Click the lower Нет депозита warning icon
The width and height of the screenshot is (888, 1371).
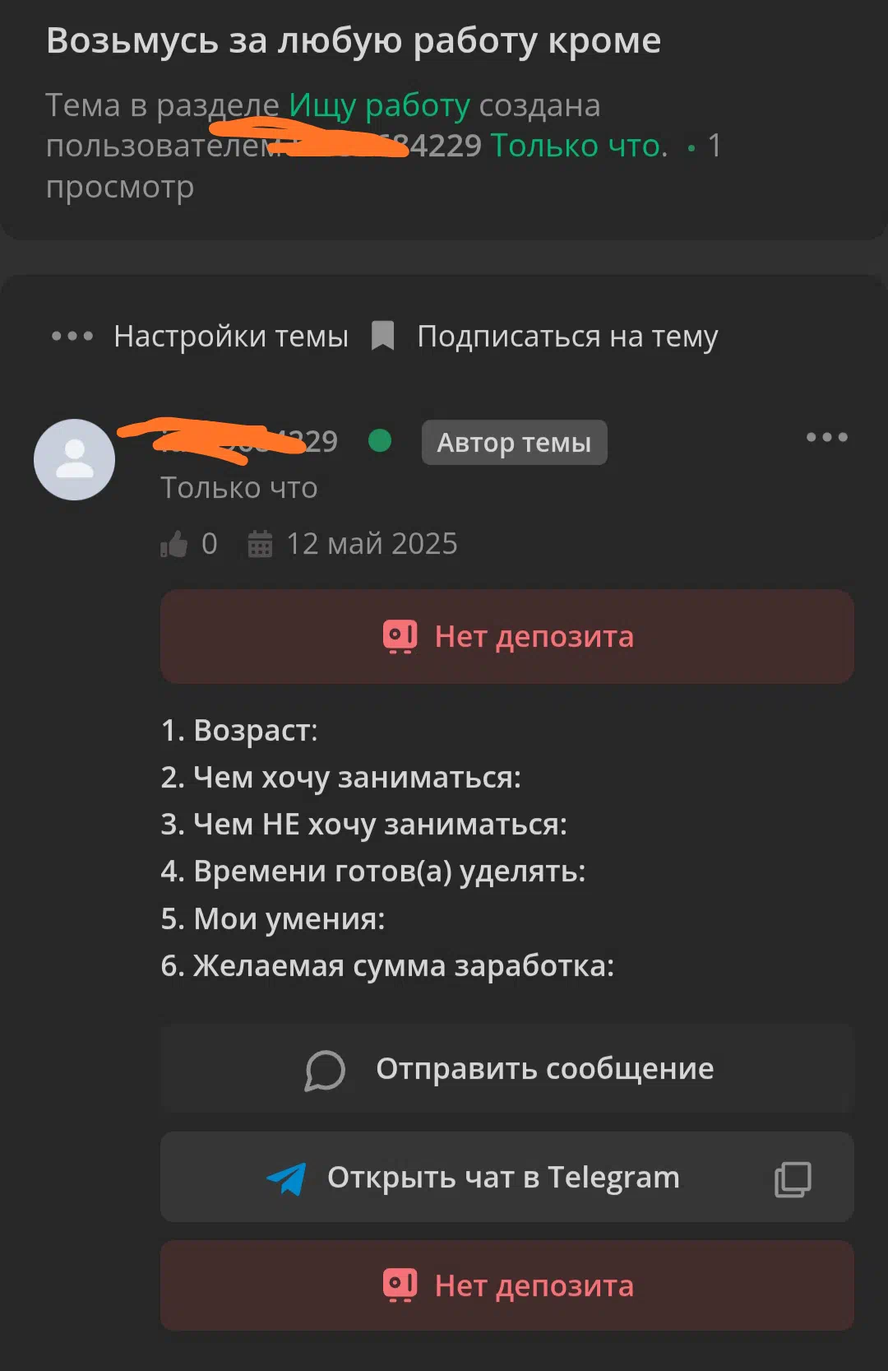400,1285
